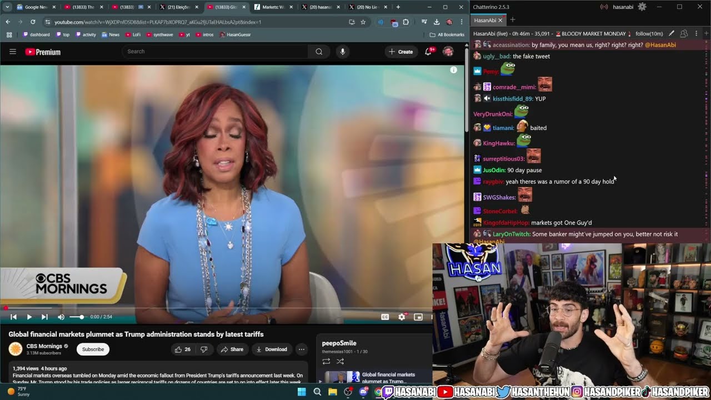Open the video player settings gear
This screenshot has width=711, height=400.
coord(402,317)
